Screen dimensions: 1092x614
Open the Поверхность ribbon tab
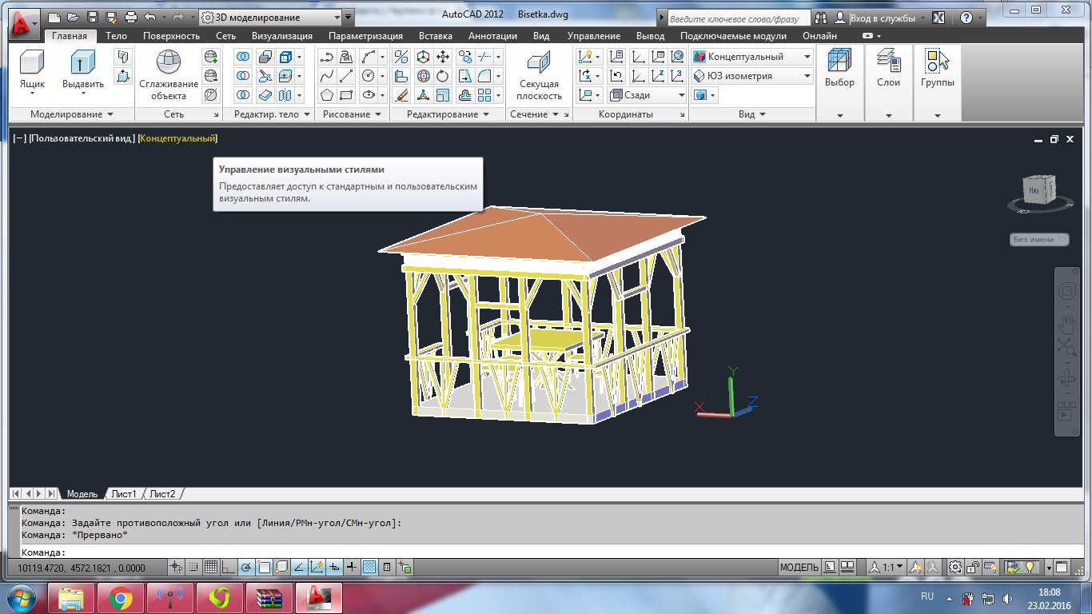click(x=171, y=36)
